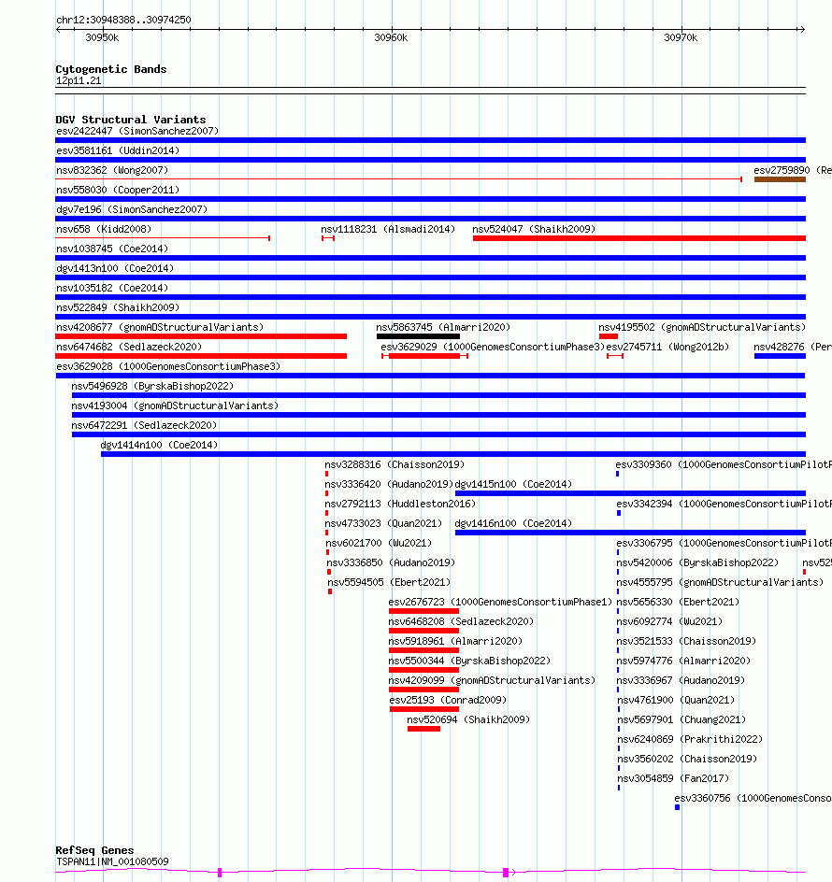
Task: Click nsv6092774 (Wu2021) label
Action: pyautogui.click(x=669, y=622)
